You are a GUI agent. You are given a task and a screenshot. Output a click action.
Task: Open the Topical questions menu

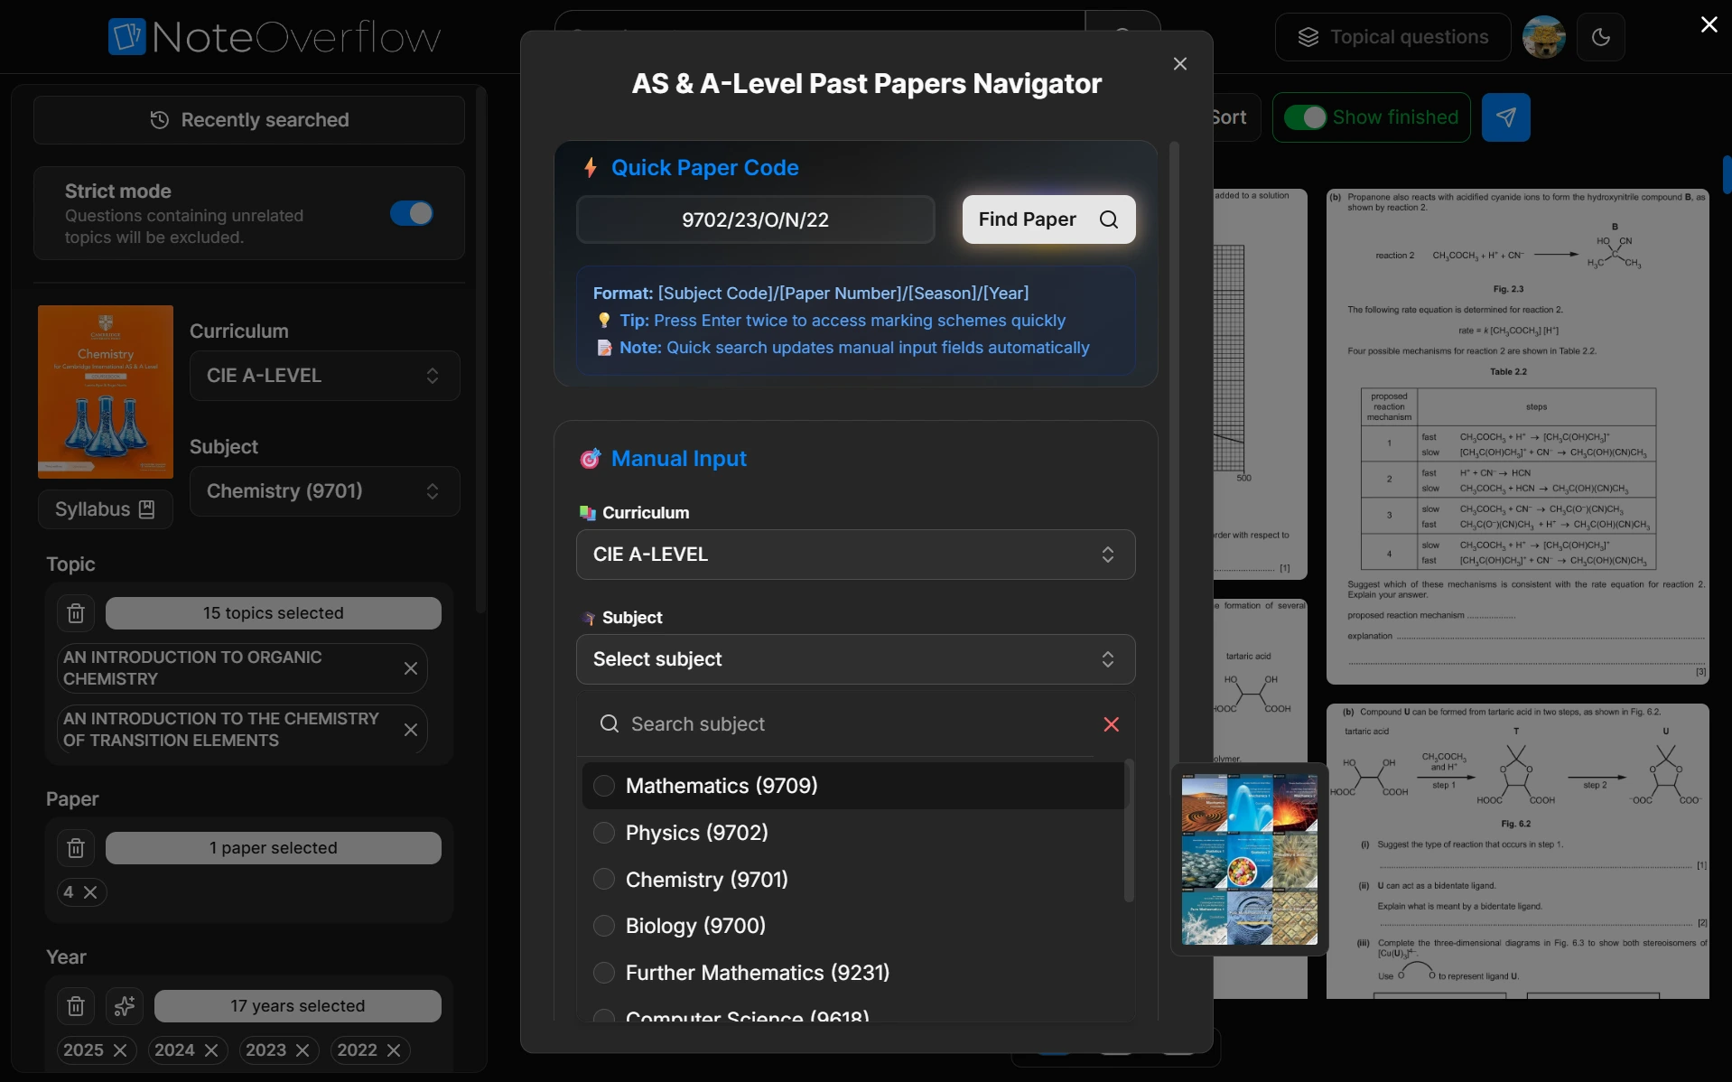coord(1392,37)
